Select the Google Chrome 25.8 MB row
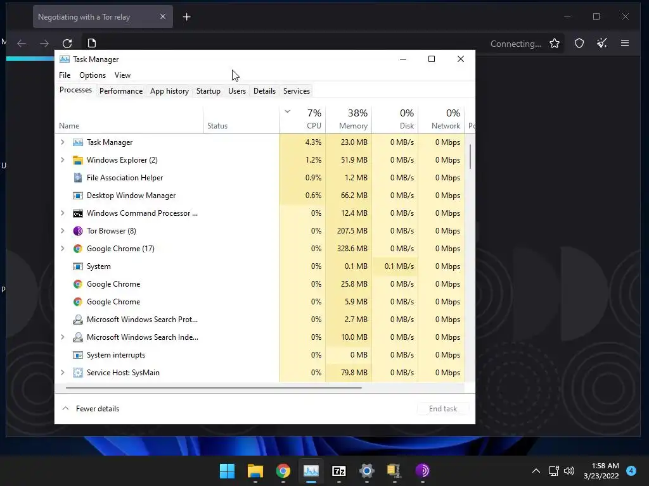 260,284
